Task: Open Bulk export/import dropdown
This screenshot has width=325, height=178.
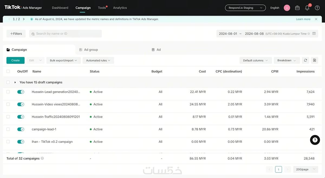Action: (x=63, y=60)
